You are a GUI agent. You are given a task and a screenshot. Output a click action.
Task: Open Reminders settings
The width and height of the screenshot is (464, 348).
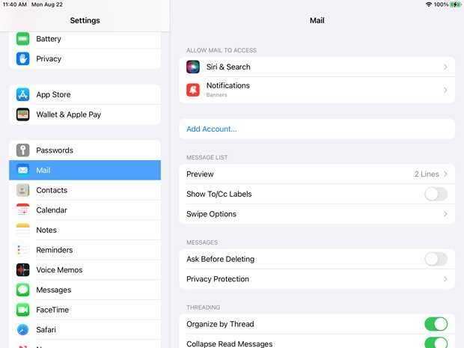[x=85, y=250]
